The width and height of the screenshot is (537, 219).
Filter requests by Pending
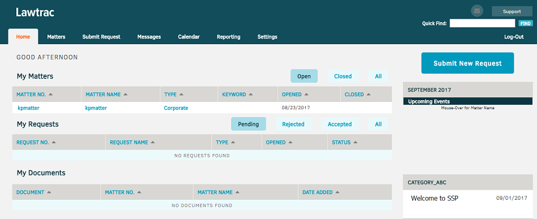click(249, 124)
